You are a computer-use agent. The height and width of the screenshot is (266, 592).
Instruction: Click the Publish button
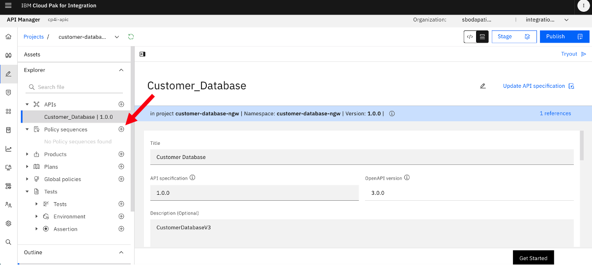click(564, 37)
